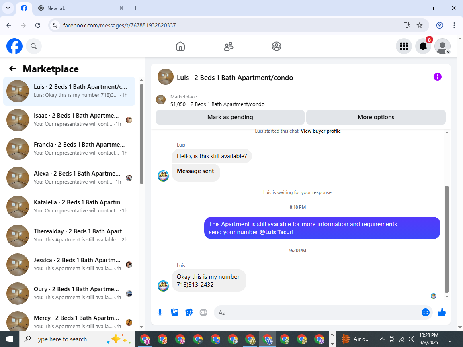The image size is (463, 347).
Task: Open the Katalella conversation
Action: click(x=70, y=206)
